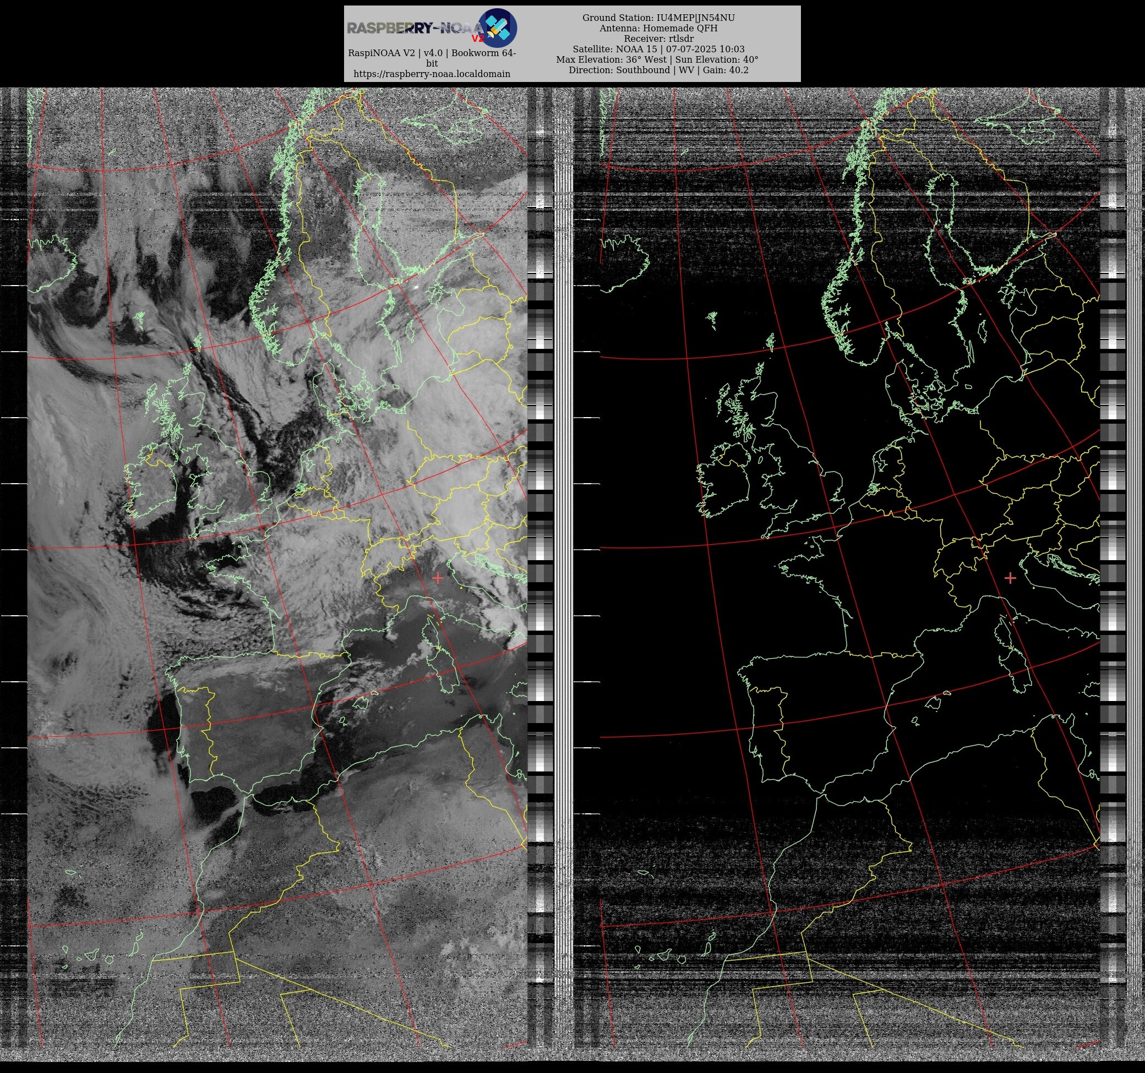This screenshot has width=1145, height=1073.
Task: Click 'Max Elevation: 36° West | Sun Elevation: 40°' line
Action: pyautogui.click(x=657, y=59)
